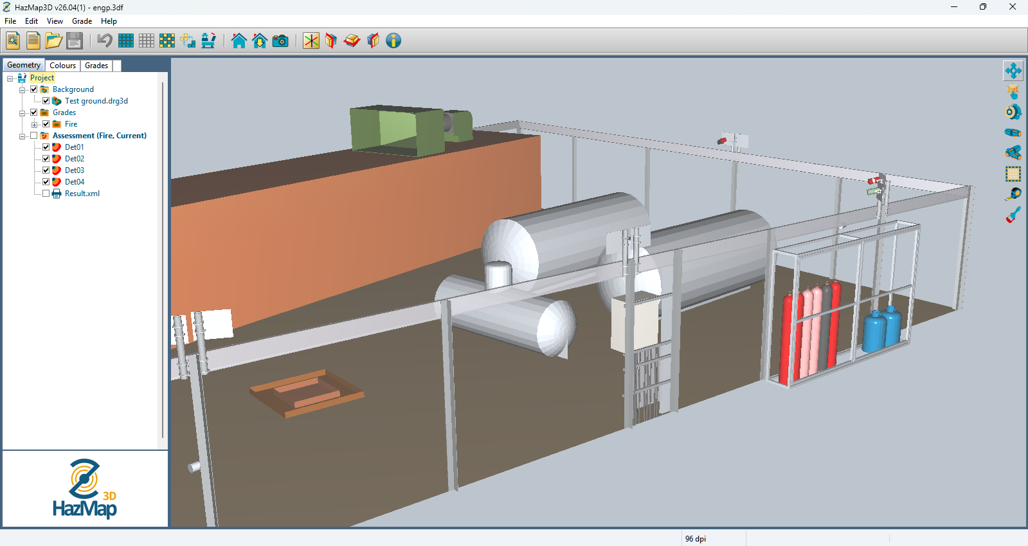Collapse the Assessment tree node
The height and width of the screenshot is (546, 1028).
pyautogui.click(x=23, y=136)
